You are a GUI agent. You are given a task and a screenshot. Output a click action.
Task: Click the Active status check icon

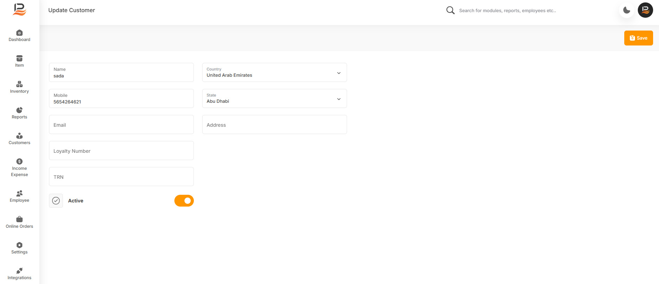coord(56,201)
